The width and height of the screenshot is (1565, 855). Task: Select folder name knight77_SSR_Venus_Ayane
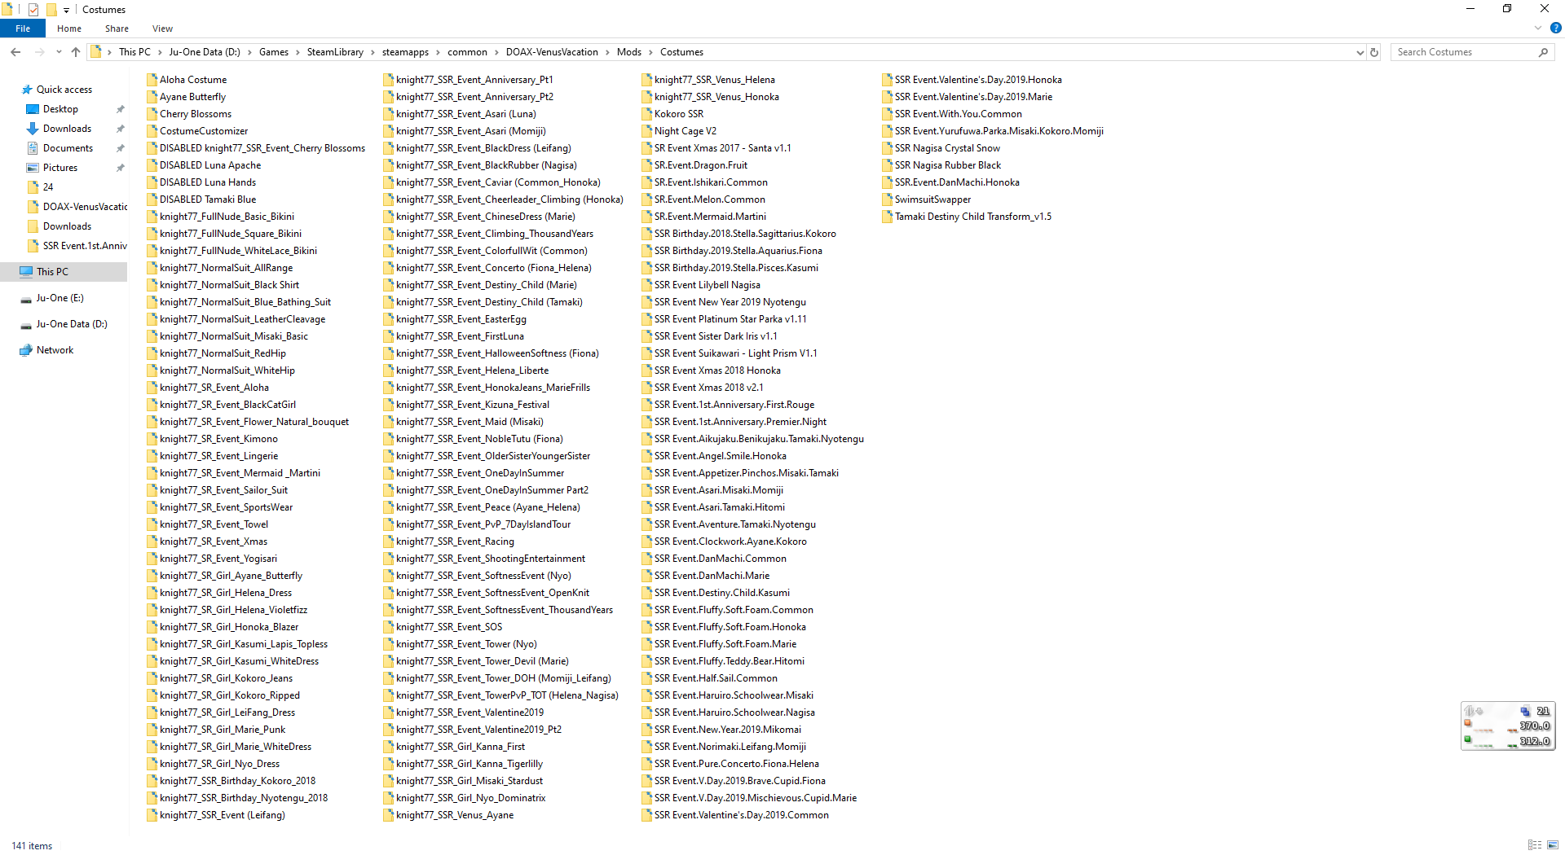[x=455, y=815]
